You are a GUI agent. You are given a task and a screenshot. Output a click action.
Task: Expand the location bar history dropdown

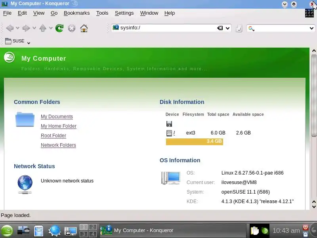(x=227, y=28)
